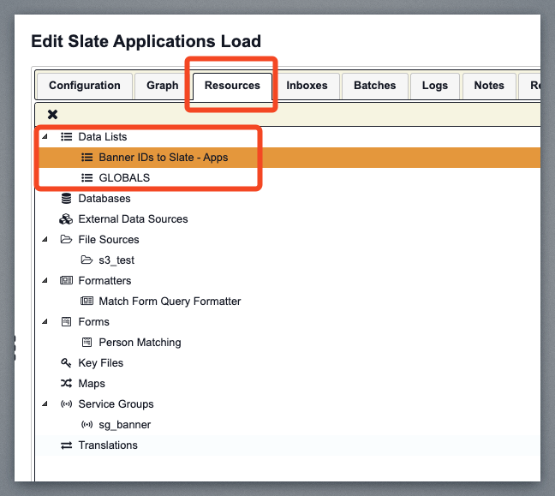Image resolution: width=555 pixels, height=496 pixels.
Task: Select the Formatters label
Action: pos(104,280)
